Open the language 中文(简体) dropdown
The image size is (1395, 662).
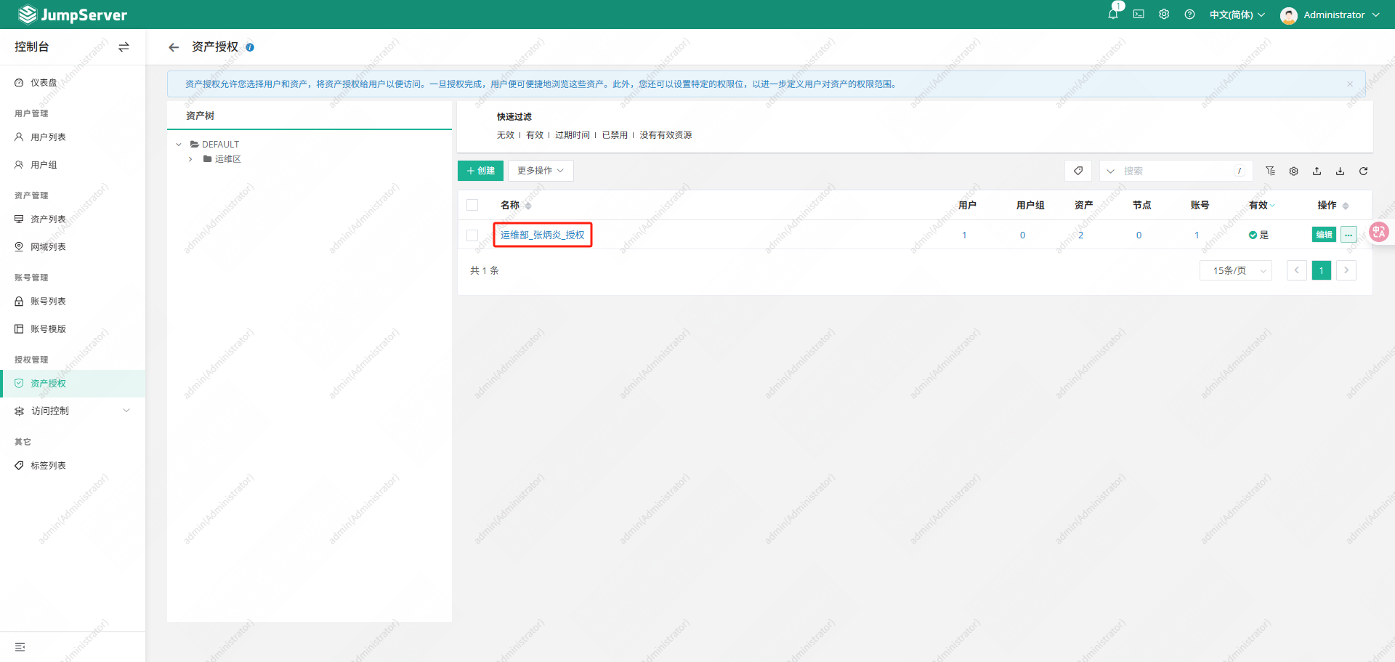click(x=1237, y=15)
